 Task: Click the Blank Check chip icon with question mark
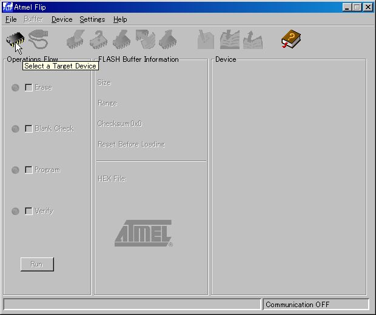(98, 39)
